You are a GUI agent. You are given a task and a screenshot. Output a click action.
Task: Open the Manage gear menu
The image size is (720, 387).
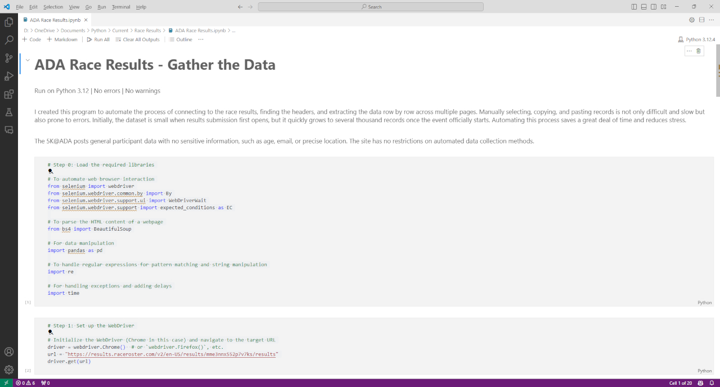pos(8,370)
